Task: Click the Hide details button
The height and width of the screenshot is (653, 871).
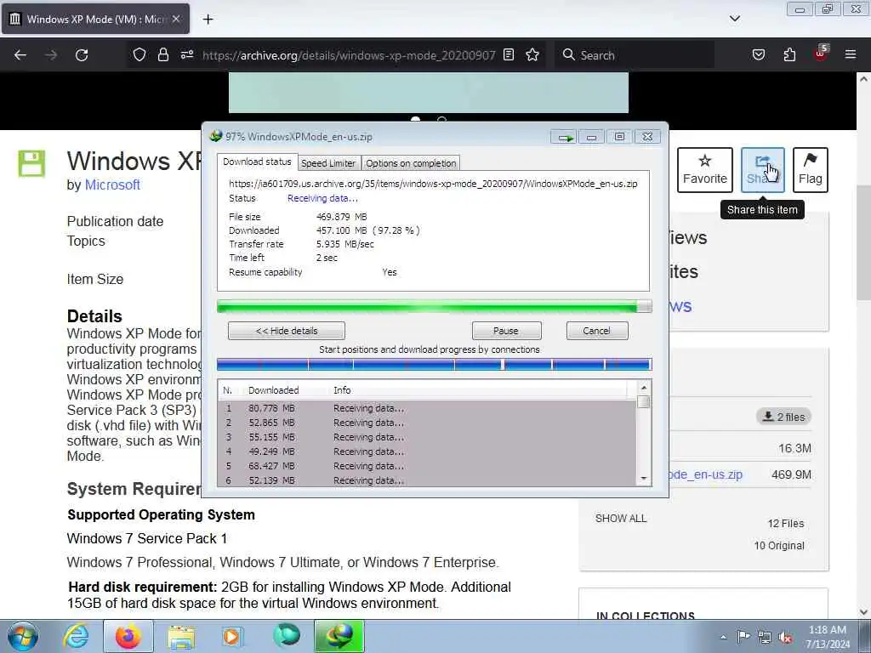Action: 287,331
